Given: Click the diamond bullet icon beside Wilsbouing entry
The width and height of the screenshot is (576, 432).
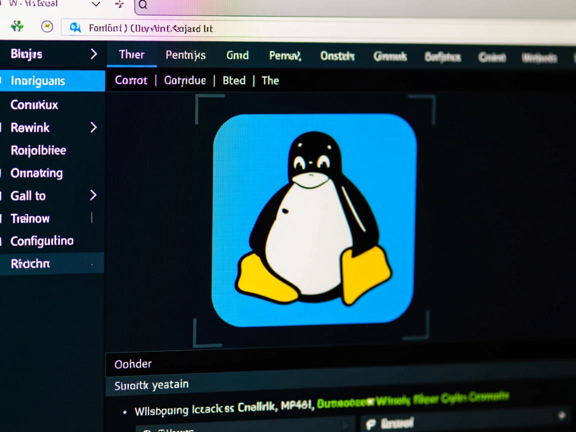Looking at the screenshot, I should pyautogui.click(x=124, y=411).
